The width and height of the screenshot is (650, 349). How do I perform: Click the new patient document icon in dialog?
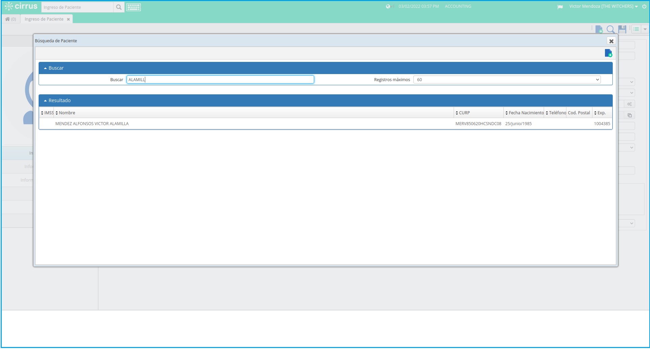pos(608,53)
